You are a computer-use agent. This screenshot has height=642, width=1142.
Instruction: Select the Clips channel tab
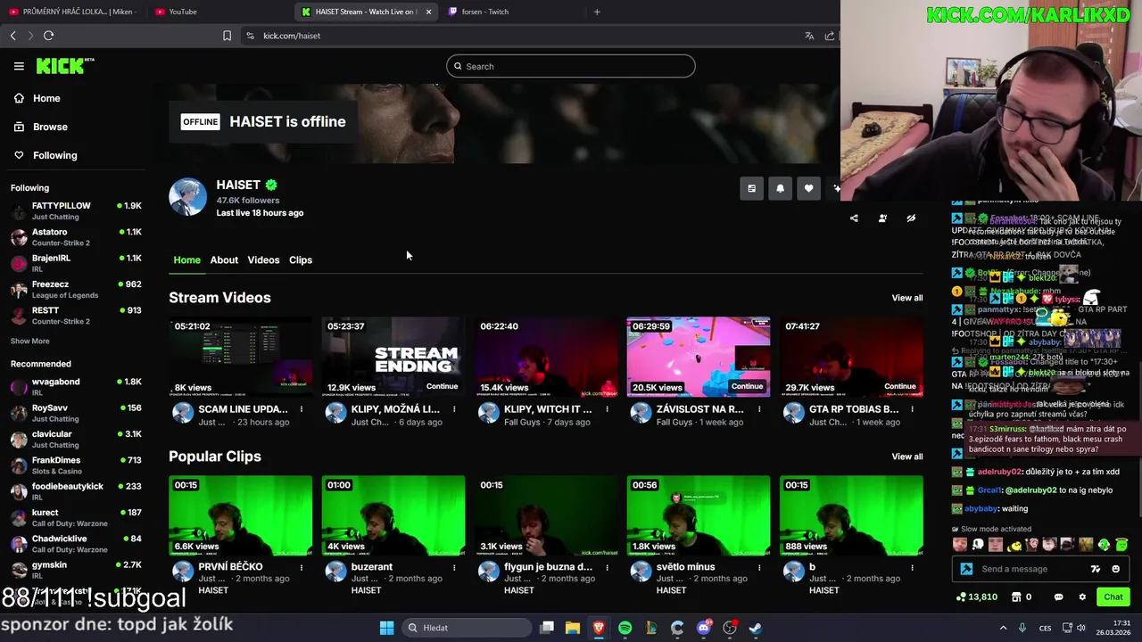301,259
